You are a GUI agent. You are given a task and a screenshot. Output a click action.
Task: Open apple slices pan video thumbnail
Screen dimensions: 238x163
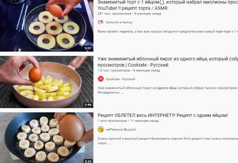pyautogui.click(x=47, y=82)
